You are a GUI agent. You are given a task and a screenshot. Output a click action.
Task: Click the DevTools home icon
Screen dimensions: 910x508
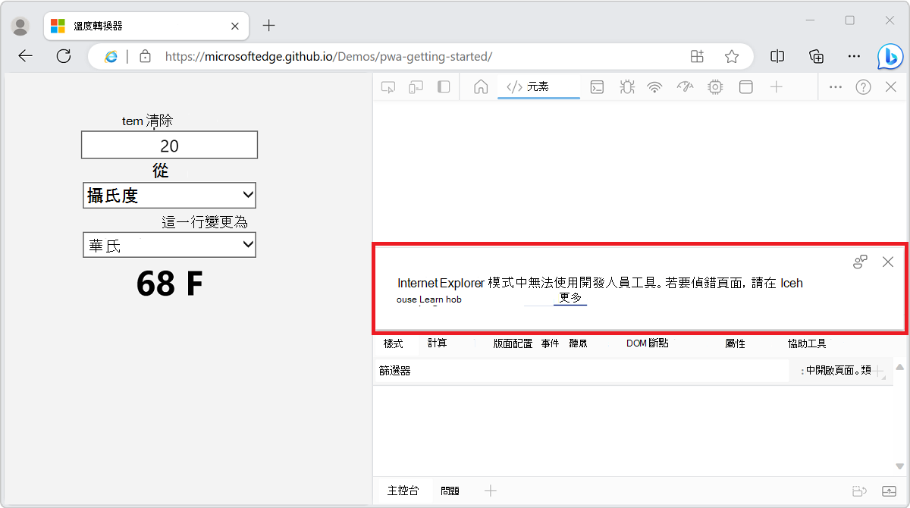click(481, 86)
